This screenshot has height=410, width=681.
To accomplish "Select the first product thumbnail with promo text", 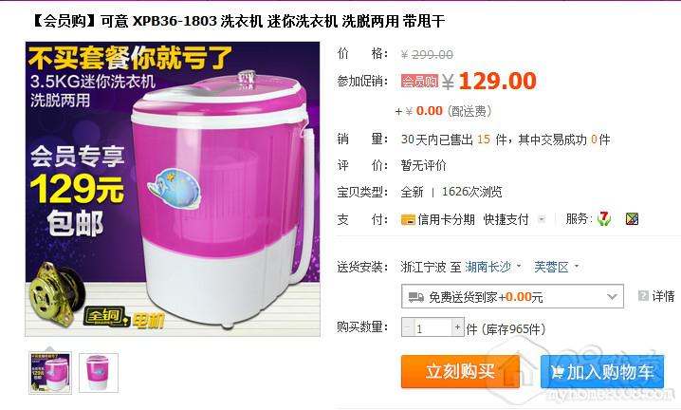I will pyautogui.click(x=50, y=373).
